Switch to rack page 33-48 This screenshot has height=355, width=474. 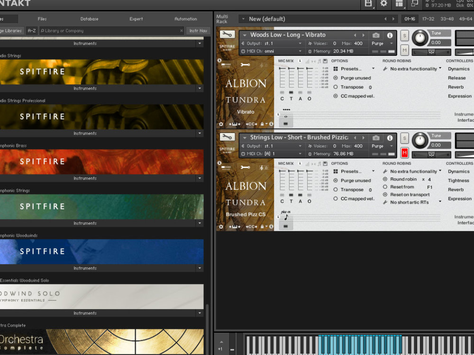[x=447, y=19]
